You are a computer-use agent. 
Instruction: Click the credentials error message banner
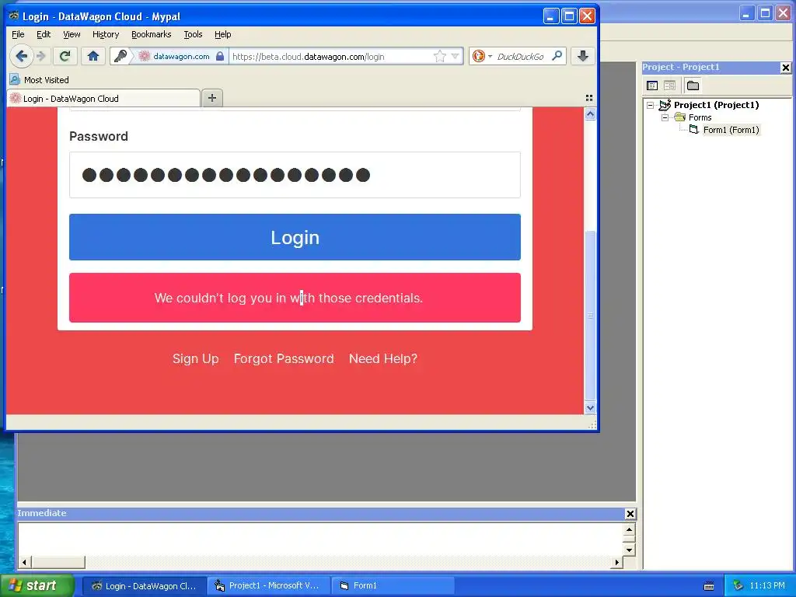[x=295, y=298]
